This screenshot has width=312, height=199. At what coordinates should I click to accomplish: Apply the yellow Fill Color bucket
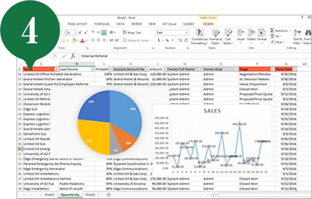[74, 40]
